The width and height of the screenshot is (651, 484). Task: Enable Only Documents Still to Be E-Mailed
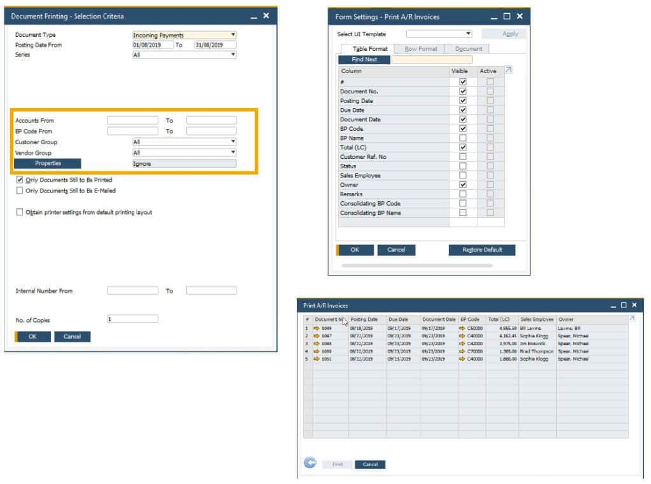coord(20,191)
